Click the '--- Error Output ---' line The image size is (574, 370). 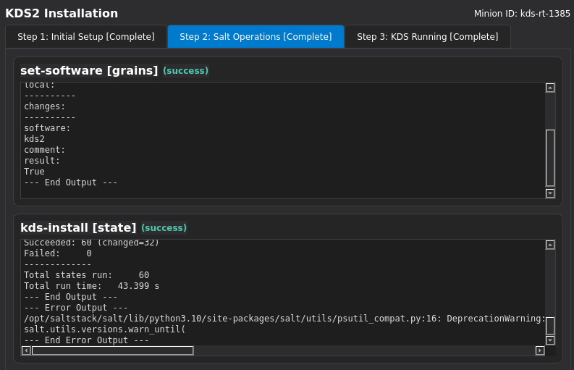coord(76,308)
